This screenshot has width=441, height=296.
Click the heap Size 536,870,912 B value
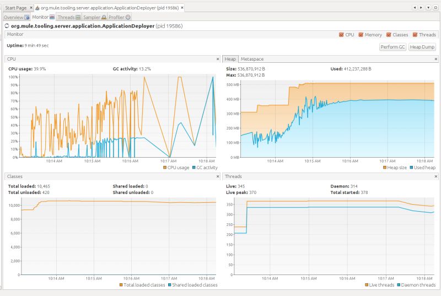pos(251,69)
